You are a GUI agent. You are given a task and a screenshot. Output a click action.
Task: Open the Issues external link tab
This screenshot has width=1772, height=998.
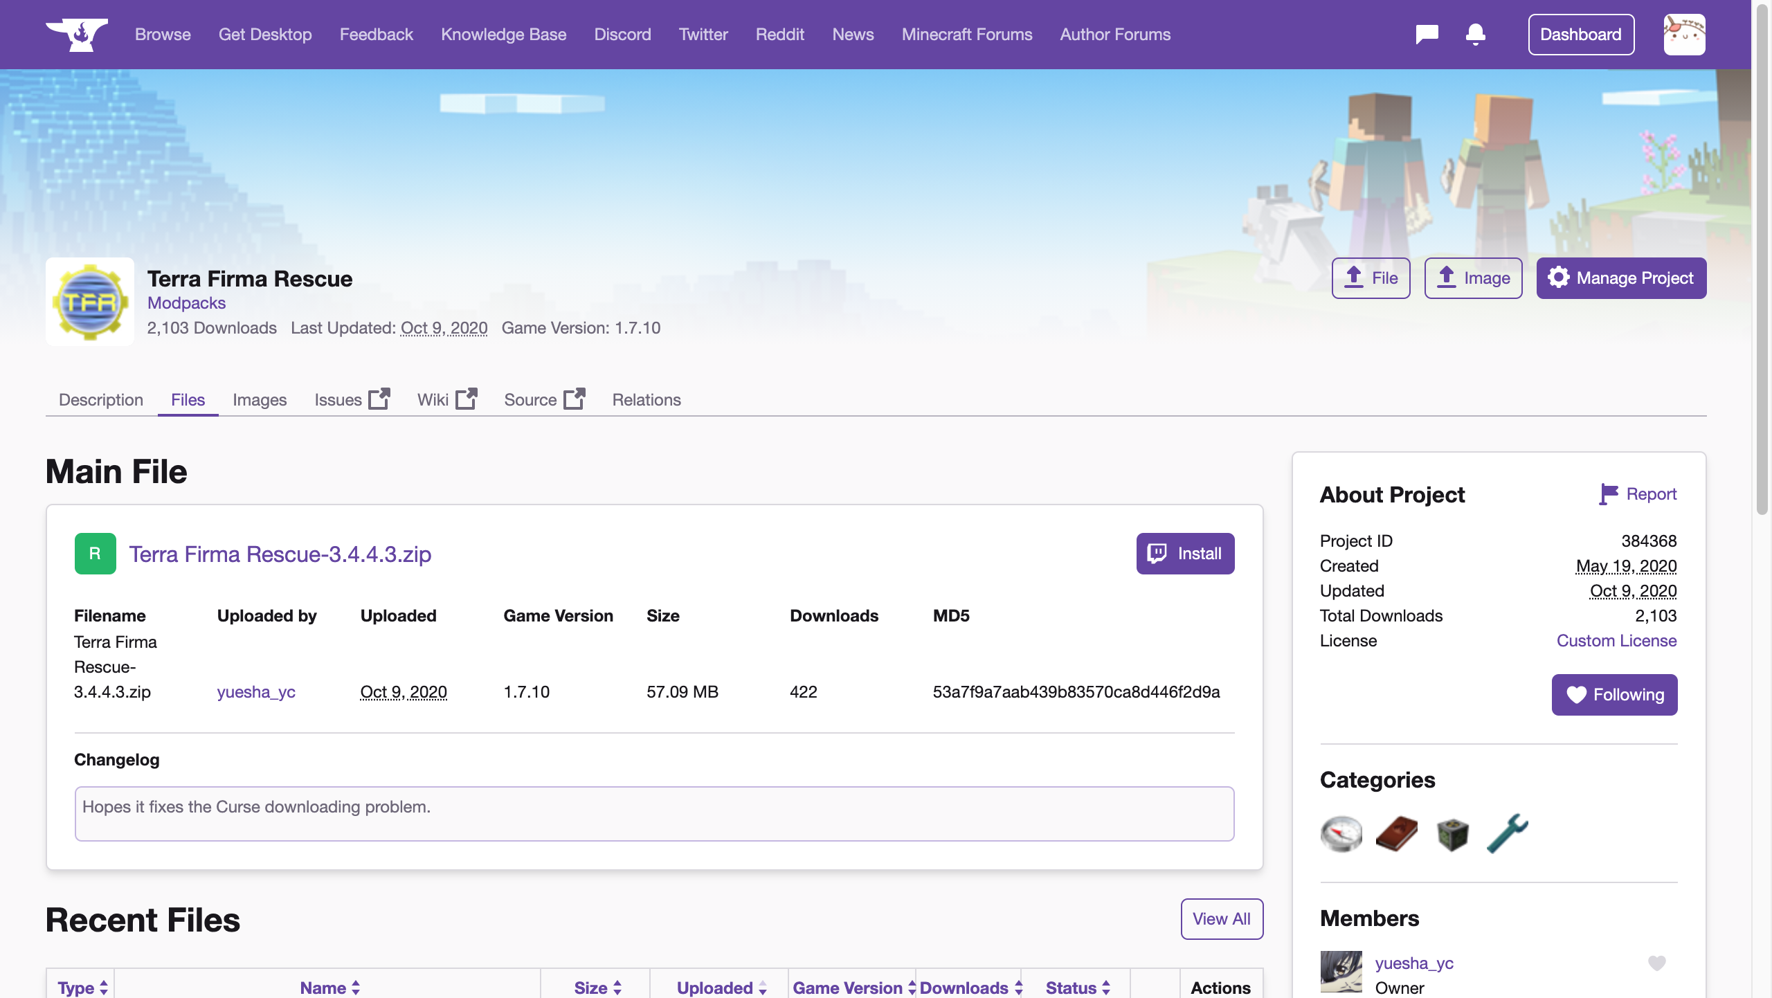tap(352, 400)
